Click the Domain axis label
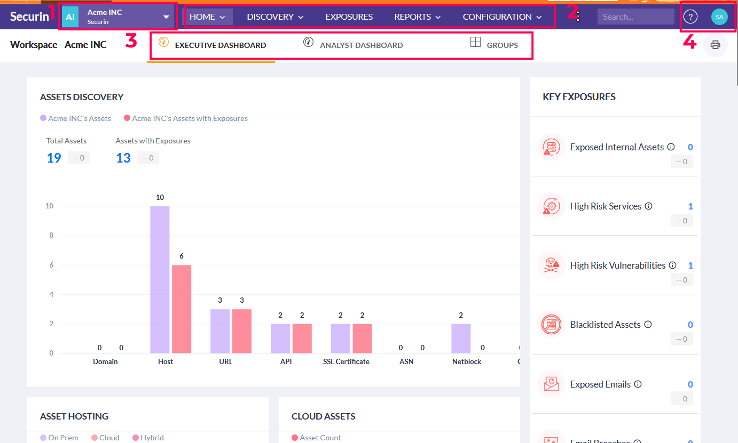Image resolution: width=738 pixels, height=443 pixels. 105,361
